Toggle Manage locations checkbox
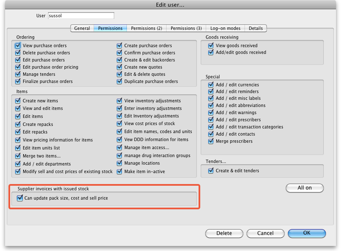This screenshot has width=344, height=251. [x=119, y=163]
